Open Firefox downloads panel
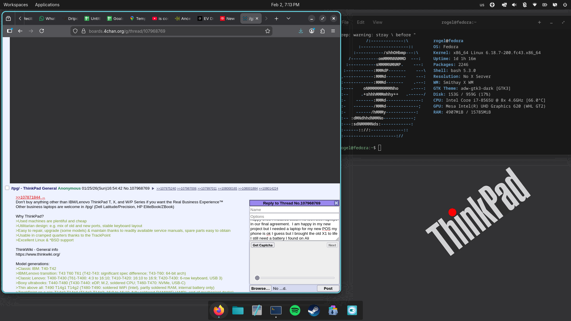Image resolution: width=571 pixels, height=321 pixels. pos(301,31)
